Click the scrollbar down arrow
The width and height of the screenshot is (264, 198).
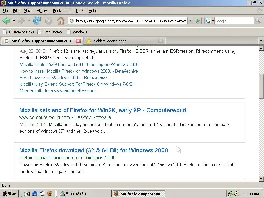tap(261, 179)
